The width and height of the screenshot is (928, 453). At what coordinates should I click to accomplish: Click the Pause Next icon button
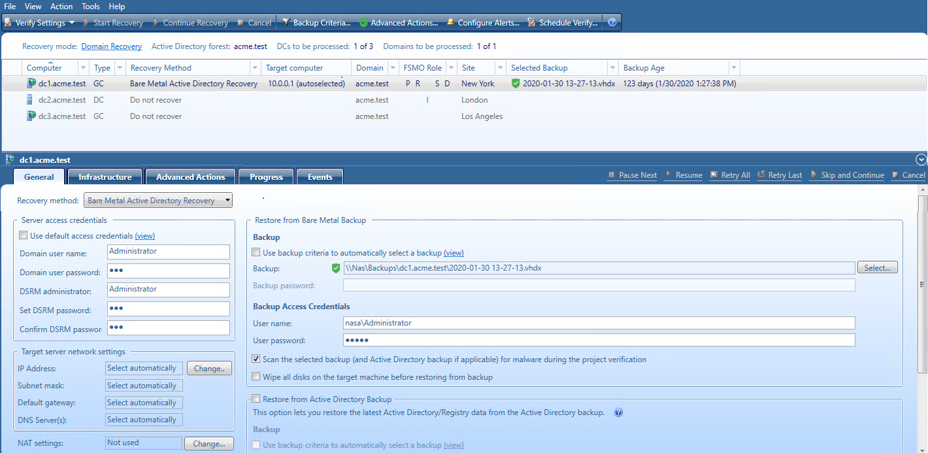[x=612, y=175]
